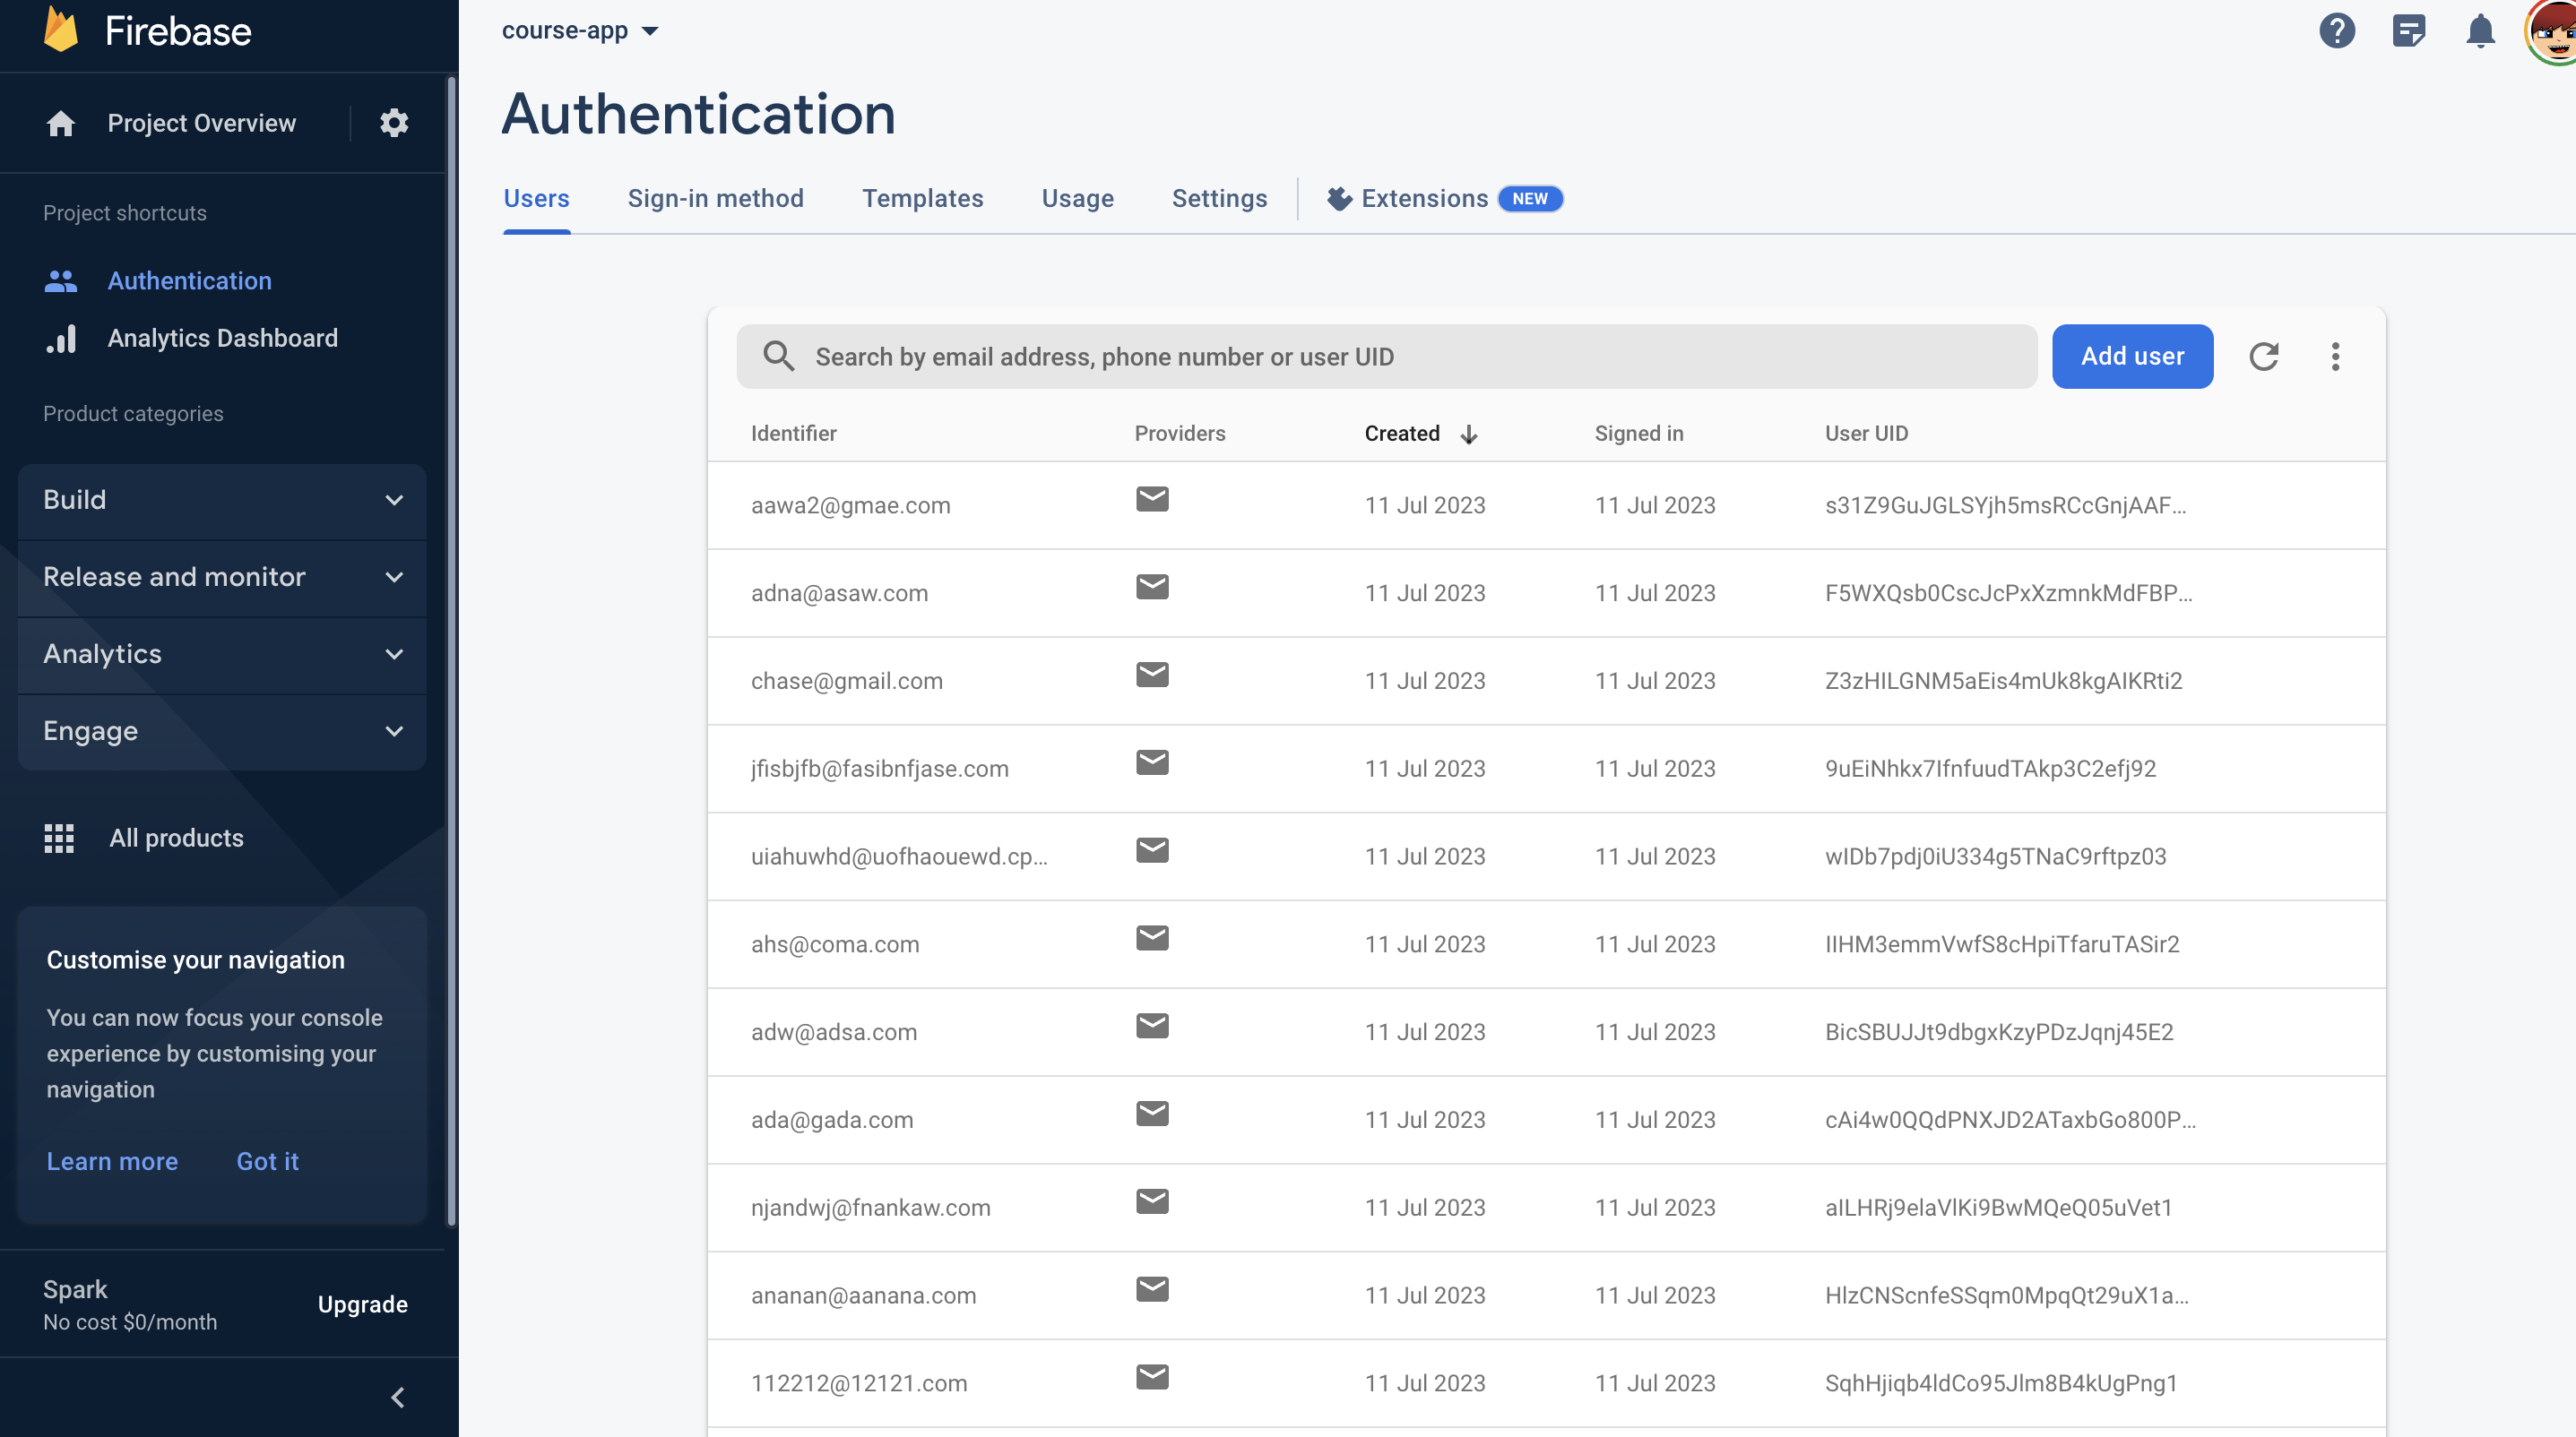Open project settings gear icon
The width and height of the screenshot is (2576, 1437).
pyautogui.click(x=394, y=123)
